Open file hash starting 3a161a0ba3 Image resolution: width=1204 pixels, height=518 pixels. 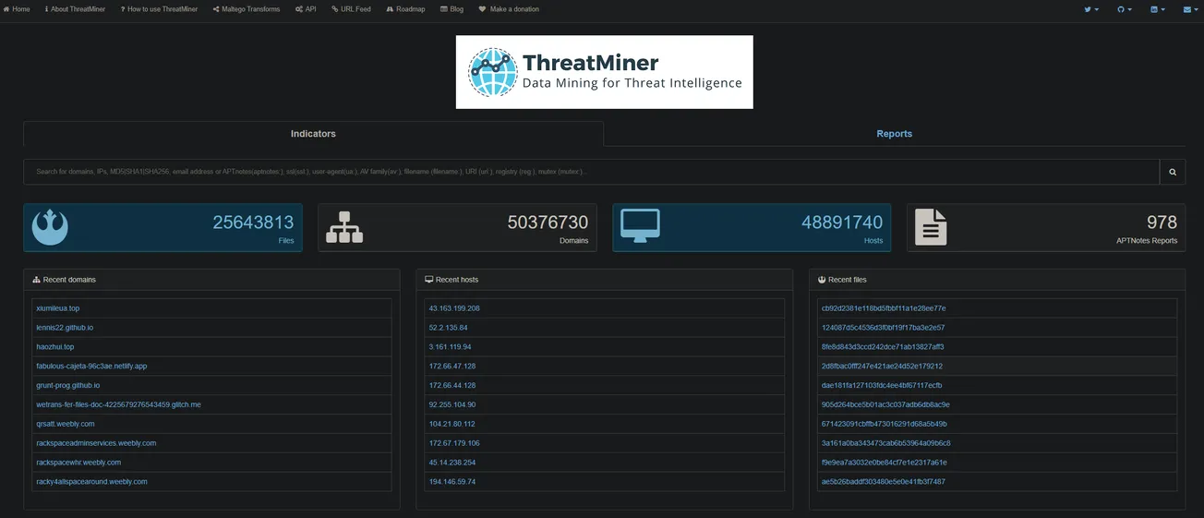(886, 443)
